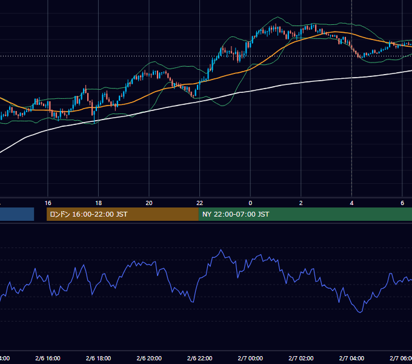412x364 pixels.
Task: Click the NY 22:00-07:00 JST session bar
Action: [x=305, y=214]
